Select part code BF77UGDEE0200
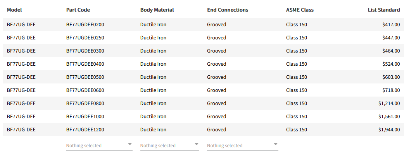The width and height of the screenshot is (404, 158). 85,25
